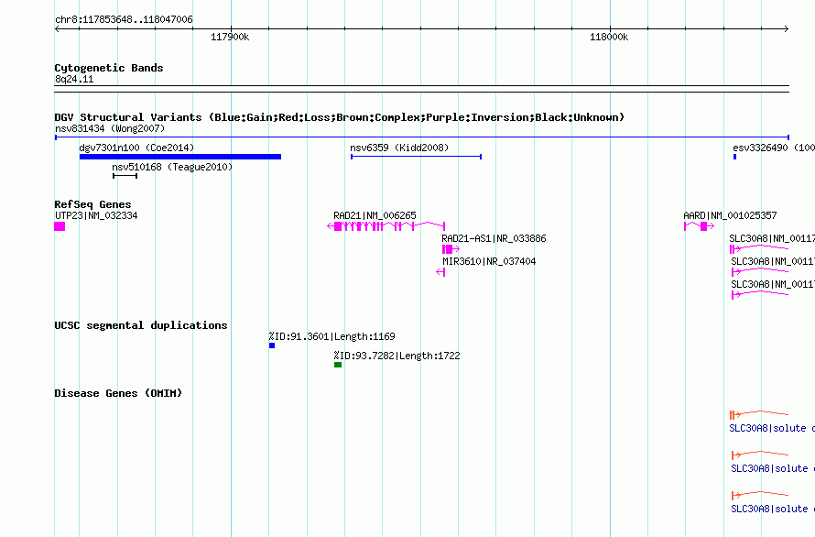Click the 8q24.11 cytogenetic band label

(x=74, y=79)
